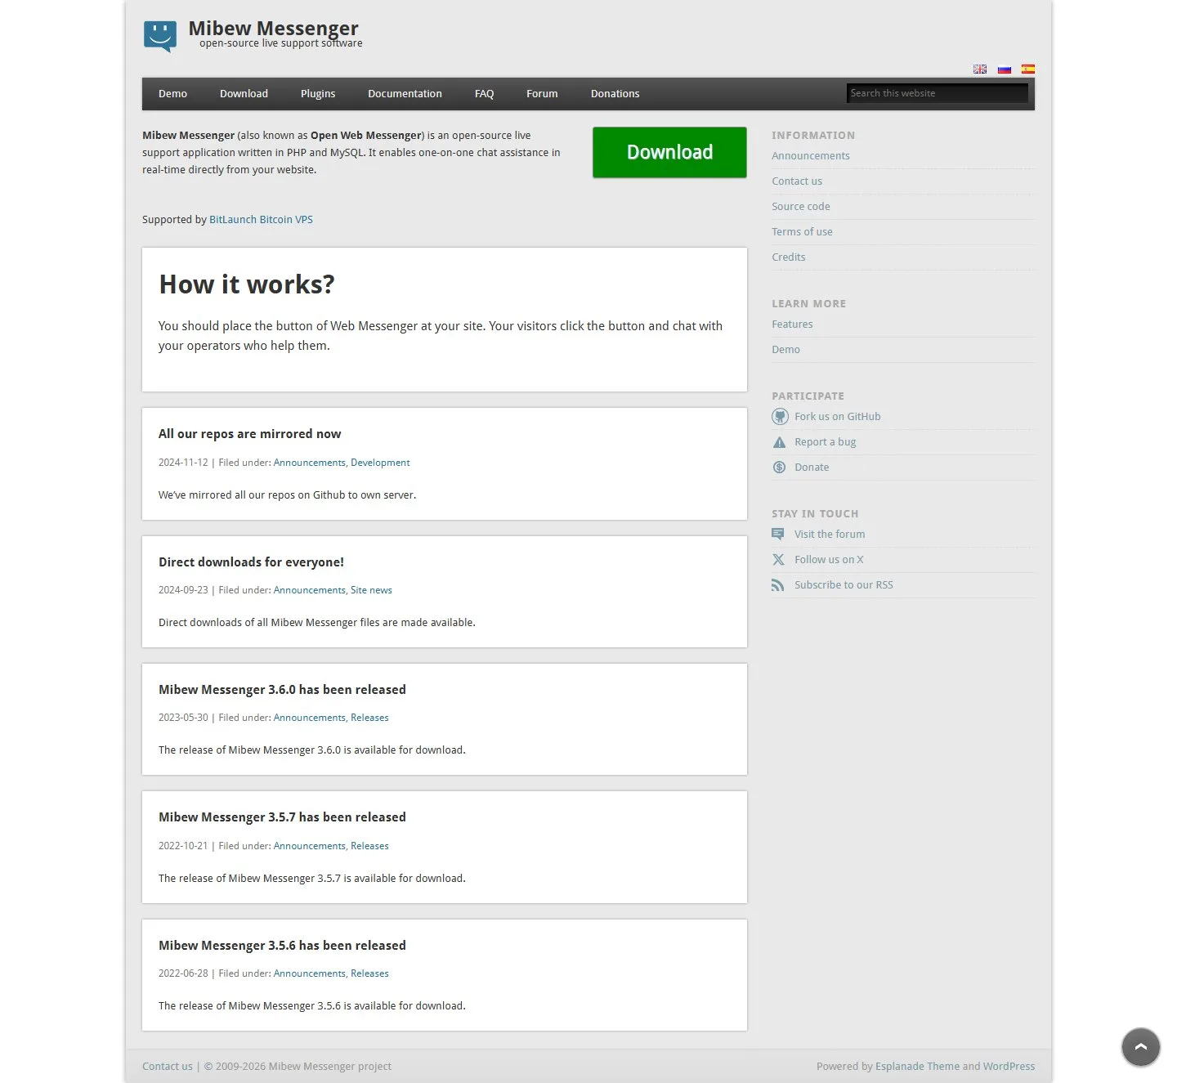Focus the Search this website field
The image size is (1177, 1083).
[937, 93]
